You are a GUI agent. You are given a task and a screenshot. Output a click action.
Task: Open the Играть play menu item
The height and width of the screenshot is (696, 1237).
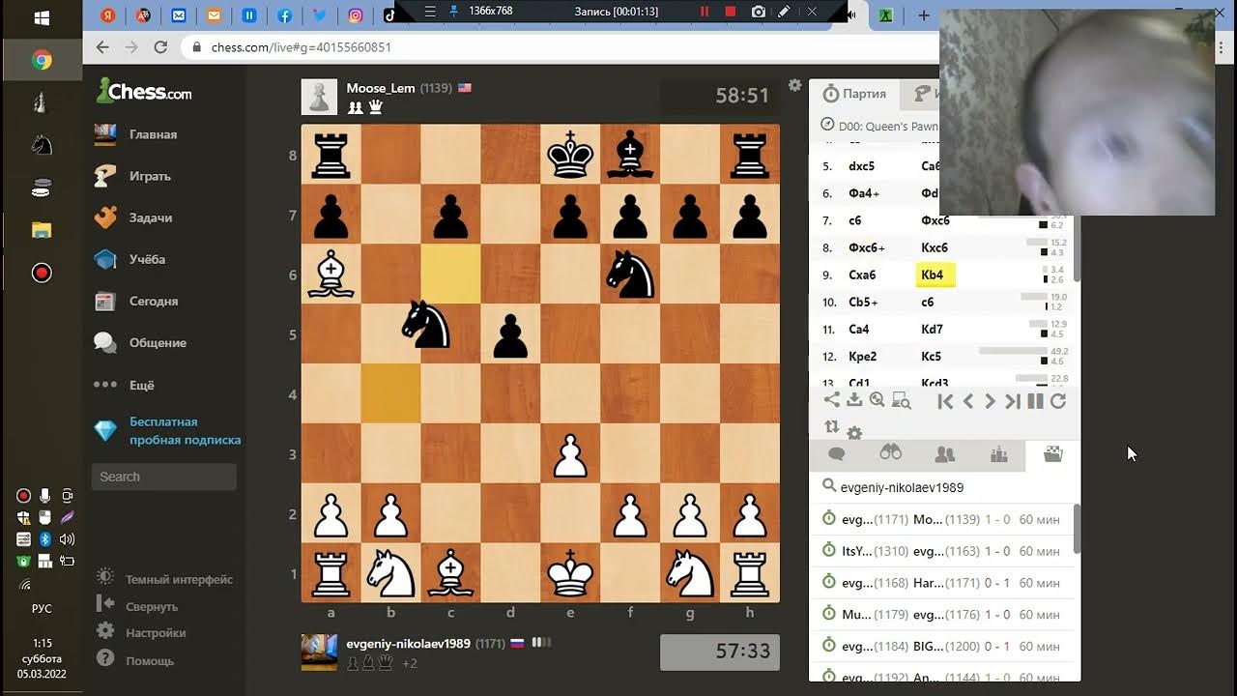pos(132,176)
